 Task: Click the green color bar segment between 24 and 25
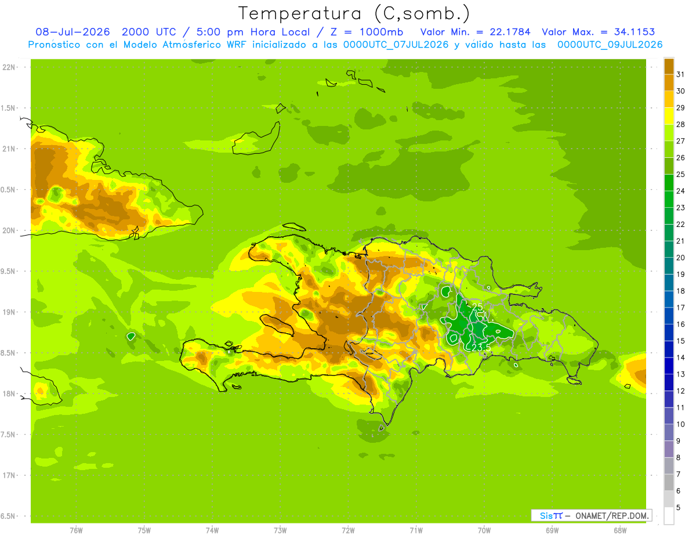pos(669,182)
